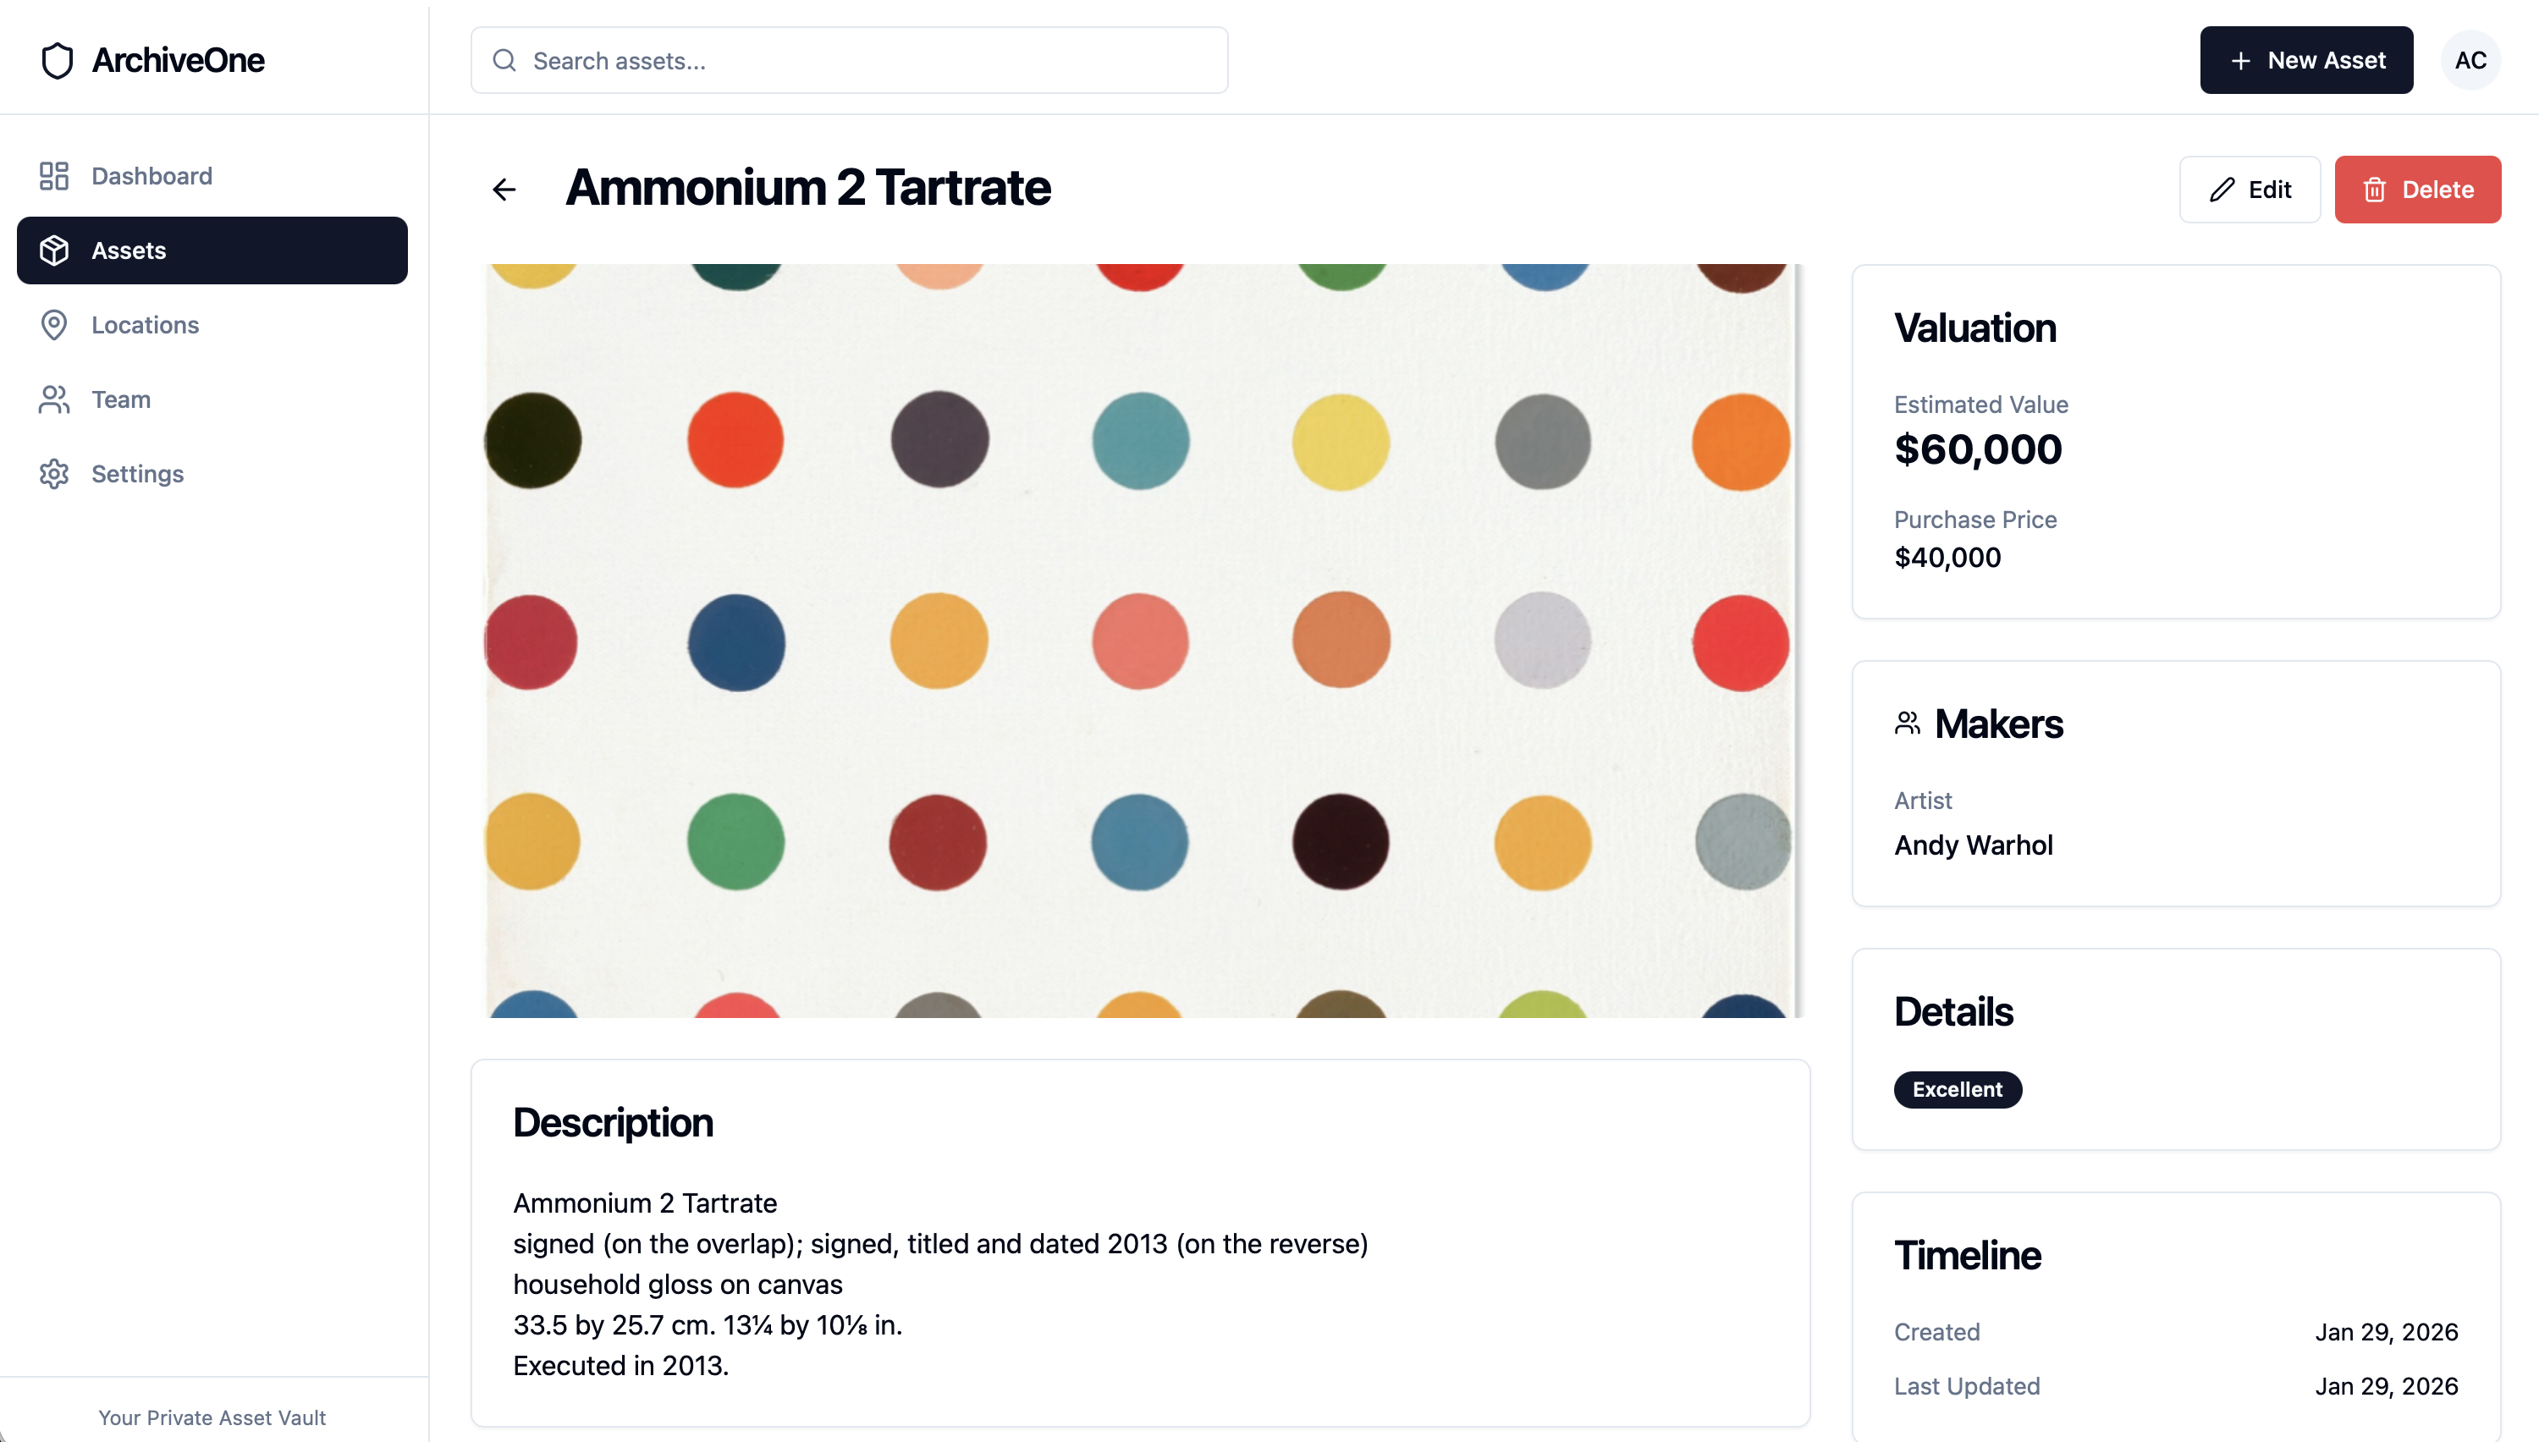Open the AC account avatar menu
Viewport: 2539px width, 1442px height.
tap(2470, 59)
